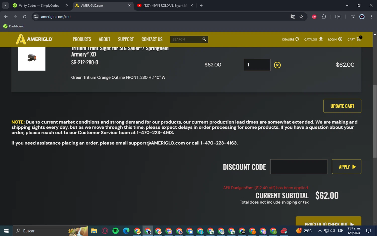This screenshot has width=377, height=236.
Task: Click the network tray icon
Action: (x=326, y=231)
